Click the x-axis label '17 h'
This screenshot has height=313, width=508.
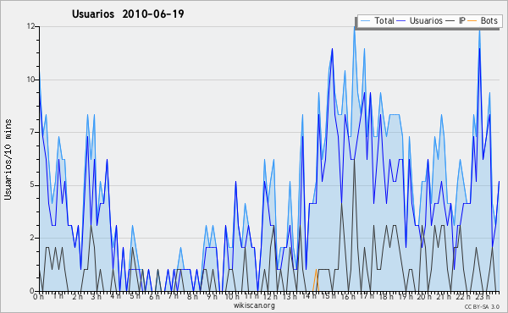click(367, 296)
